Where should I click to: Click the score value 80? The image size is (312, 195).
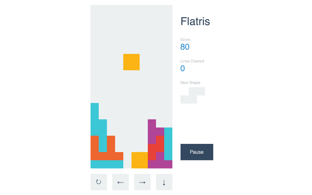click(185, 47)
